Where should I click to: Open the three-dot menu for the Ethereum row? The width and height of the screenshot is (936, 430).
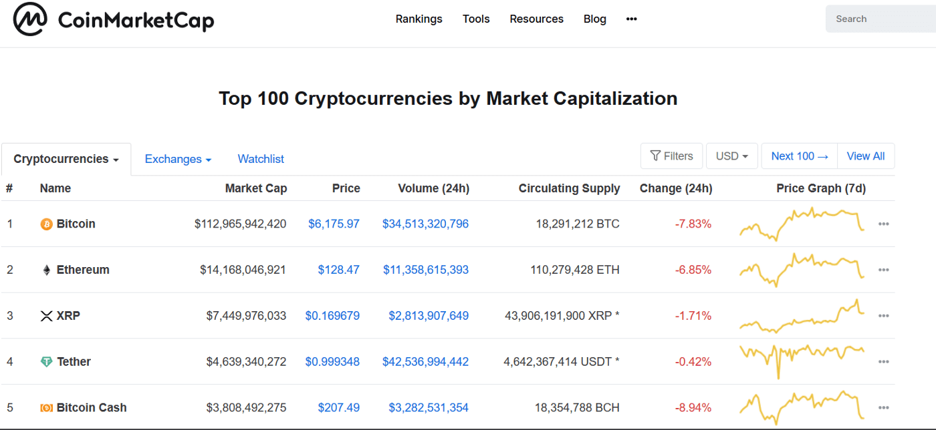point(883,270)
